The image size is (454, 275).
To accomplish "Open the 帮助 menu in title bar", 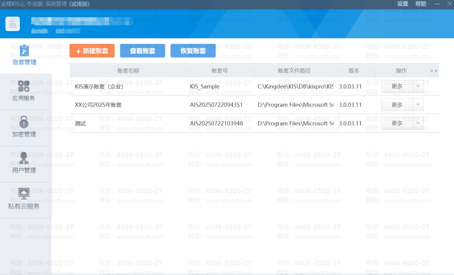I will [420, 4].
